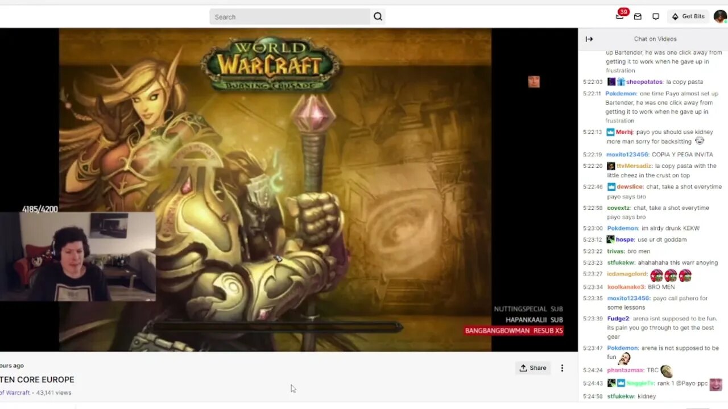Click the sheepotatos username in chat
The image size is (728, 409).
(x=644, y=82)
